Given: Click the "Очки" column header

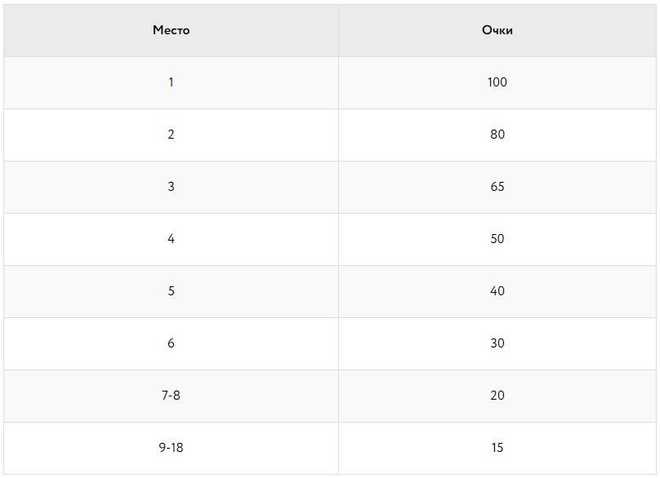Looking at the screenshot, I should 497,30.
